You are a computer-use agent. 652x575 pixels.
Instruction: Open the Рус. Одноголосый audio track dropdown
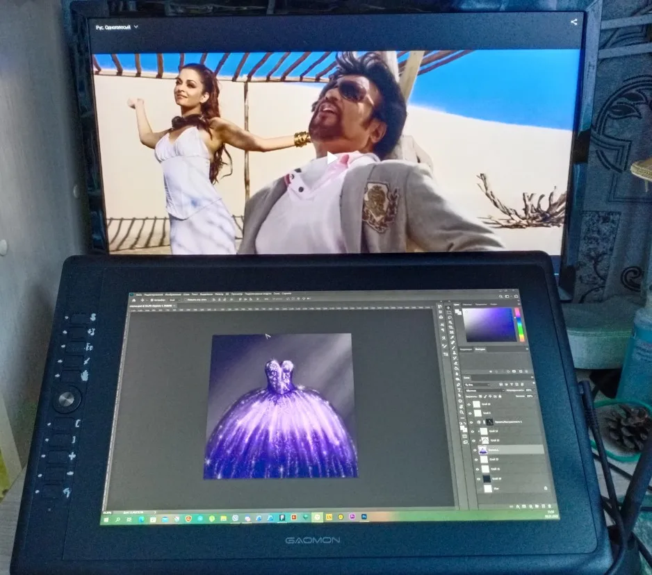coord(117,27)
